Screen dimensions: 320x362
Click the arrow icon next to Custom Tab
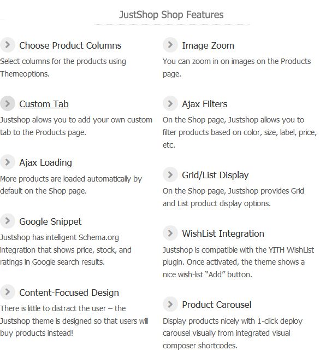click(x=8, y=103)
